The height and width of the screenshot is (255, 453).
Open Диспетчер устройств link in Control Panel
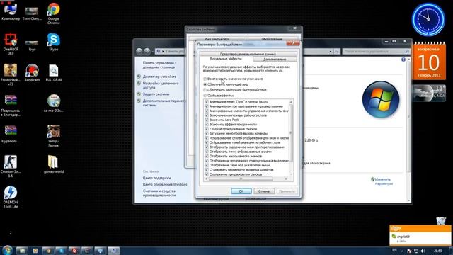coord(159,76)
